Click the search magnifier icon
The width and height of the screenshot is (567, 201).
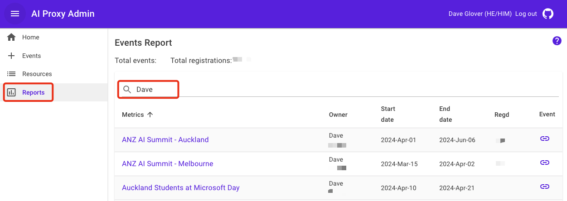coord(127,90)
